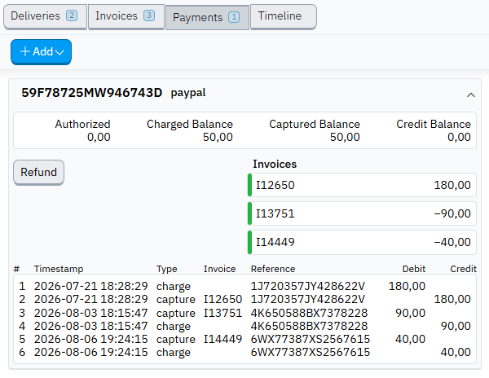Viewport: 489px width, 378px height.
Task: Open the Deliveries tab
Action: [x=45, y=16]
